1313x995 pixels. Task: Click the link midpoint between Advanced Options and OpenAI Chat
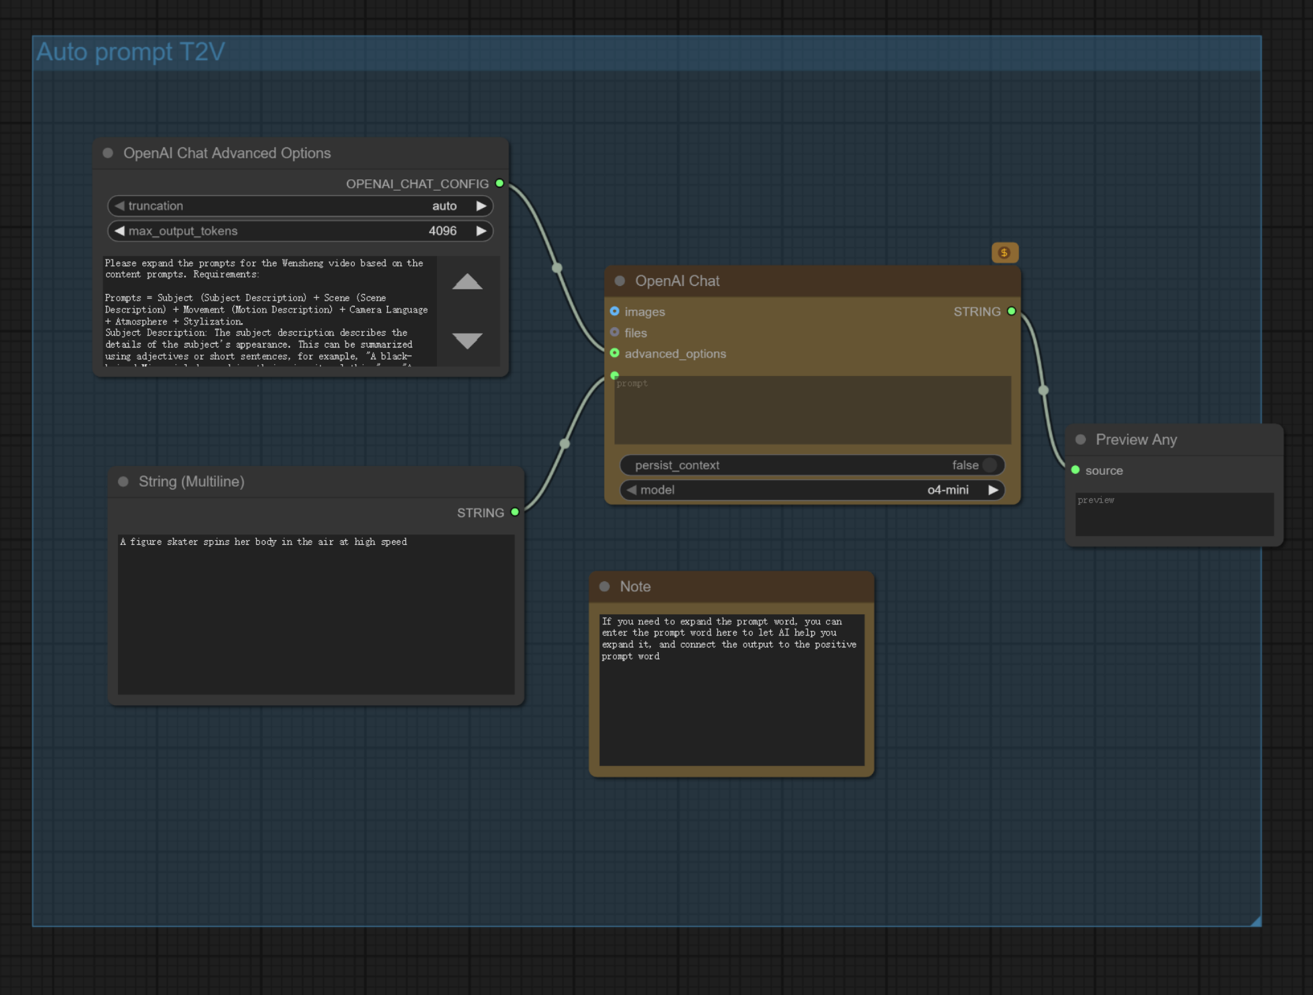558,268
